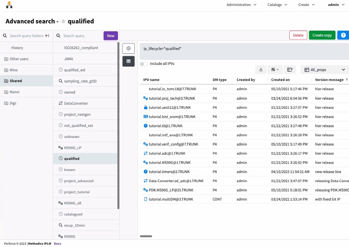Click the favorite star beside qualified title

point(63,21)
